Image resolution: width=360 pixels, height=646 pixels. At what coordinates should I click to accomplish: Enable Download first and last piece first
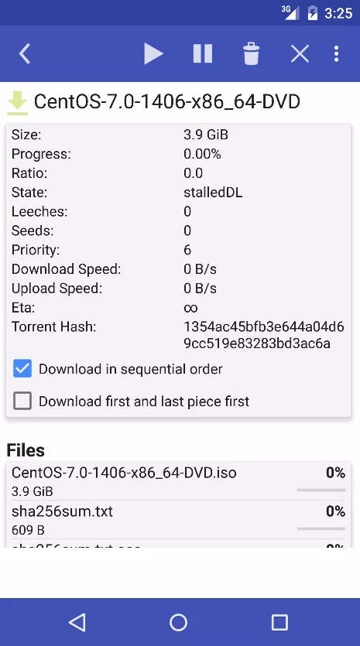tap(22, 401)
